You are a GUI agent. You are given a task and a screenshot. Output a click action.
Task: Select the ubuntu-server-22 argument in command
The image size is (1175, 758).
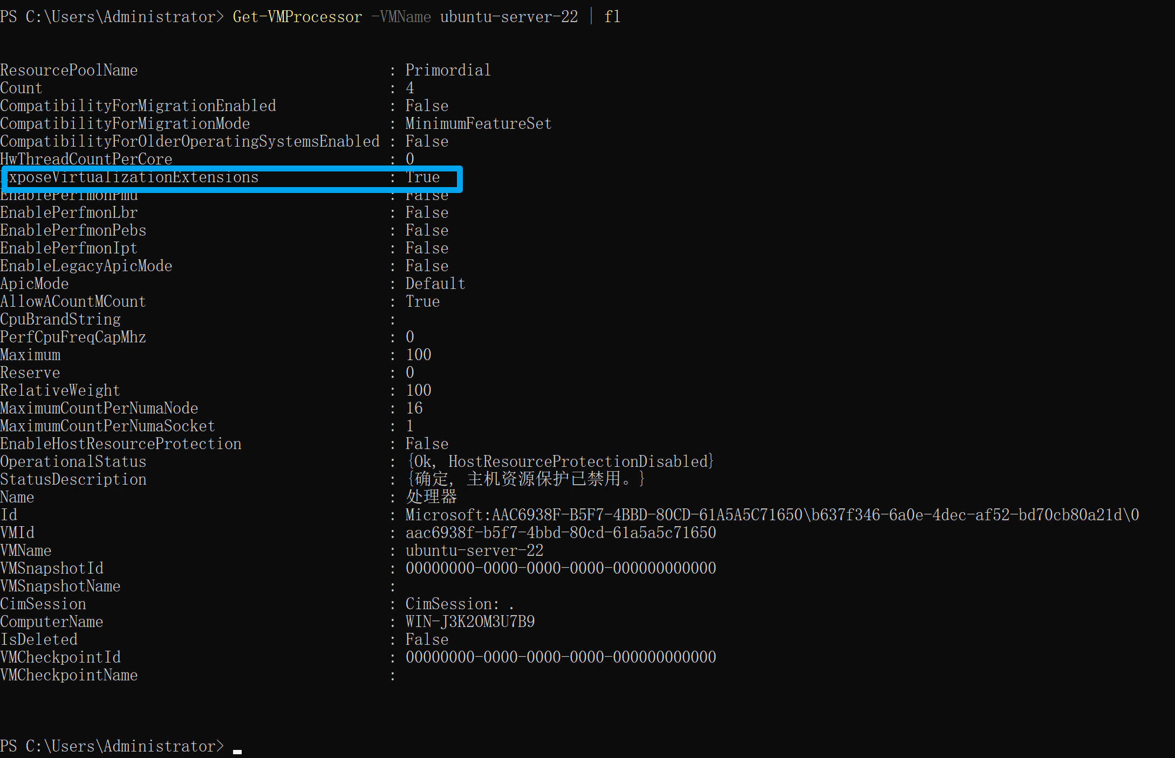click(509, 17)
